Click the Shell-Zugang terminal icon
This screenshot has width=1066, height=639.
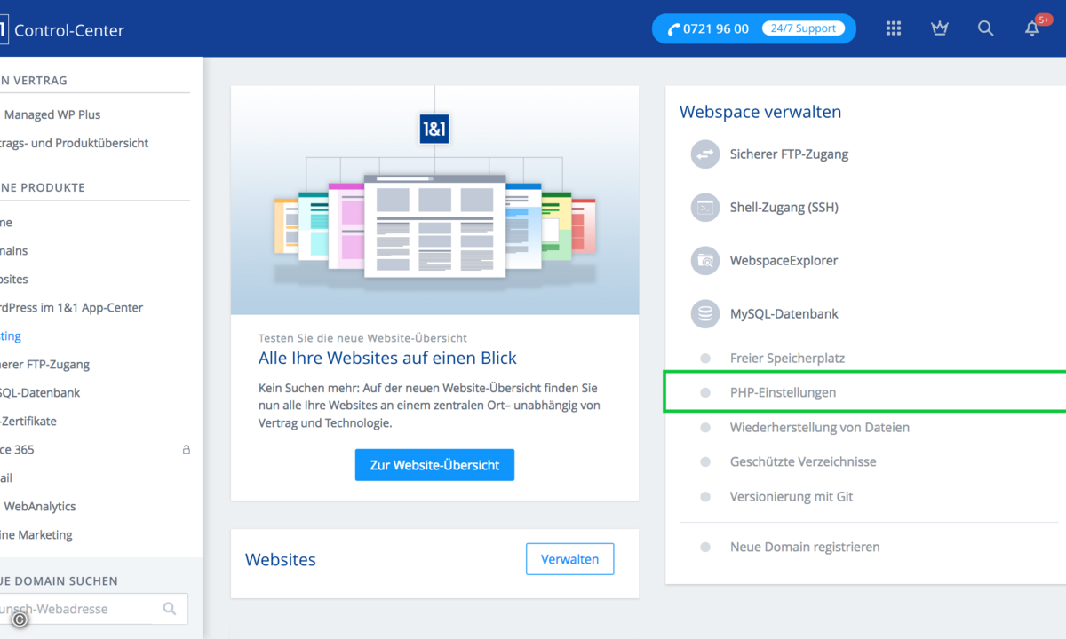705,208
